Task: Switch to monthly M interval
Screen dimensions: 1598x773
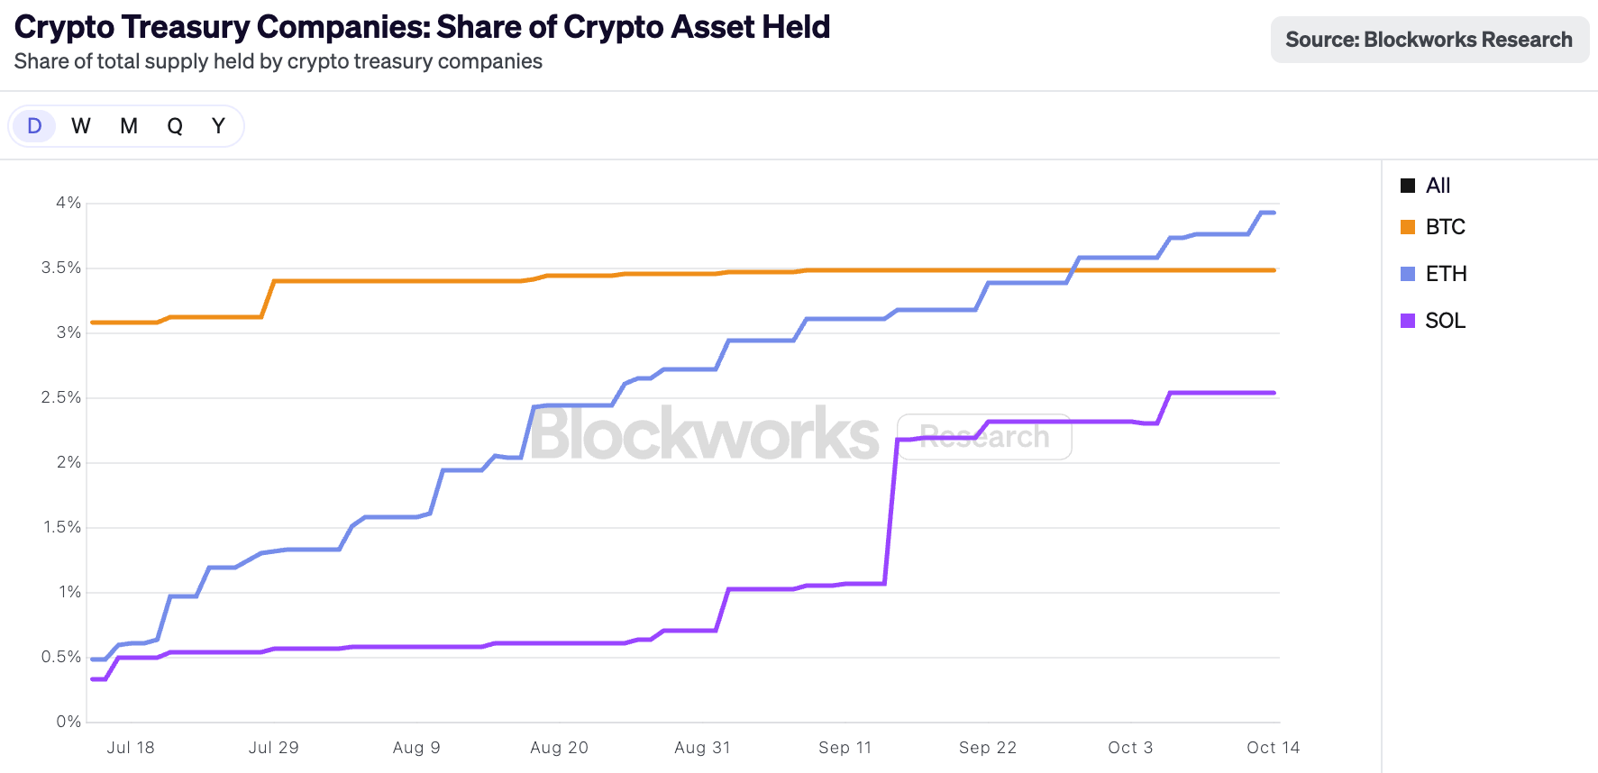Action: (x=129, y=126)
